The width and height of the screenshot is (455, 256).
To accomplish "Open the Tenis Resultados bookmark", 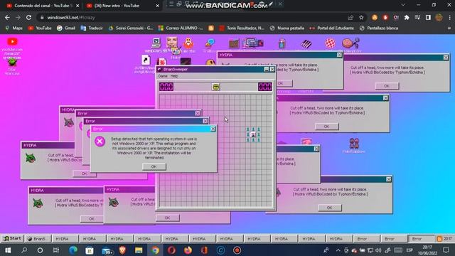I will (x=242, y=28).
